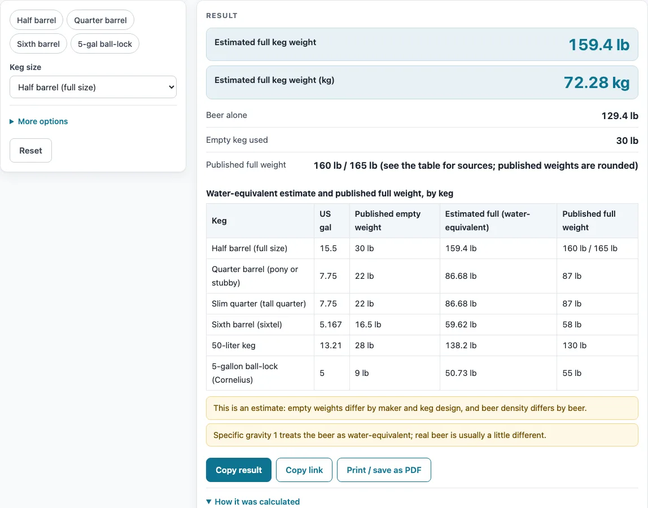Viewport: 648px width, 508px height.
Task: Select the Quarter barrel preset chip
Action: tap(100, 20)
